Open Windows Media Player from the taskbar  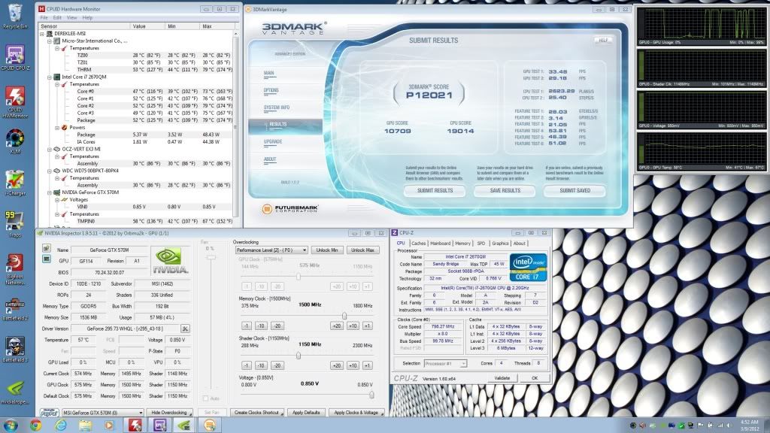point(109,425)
